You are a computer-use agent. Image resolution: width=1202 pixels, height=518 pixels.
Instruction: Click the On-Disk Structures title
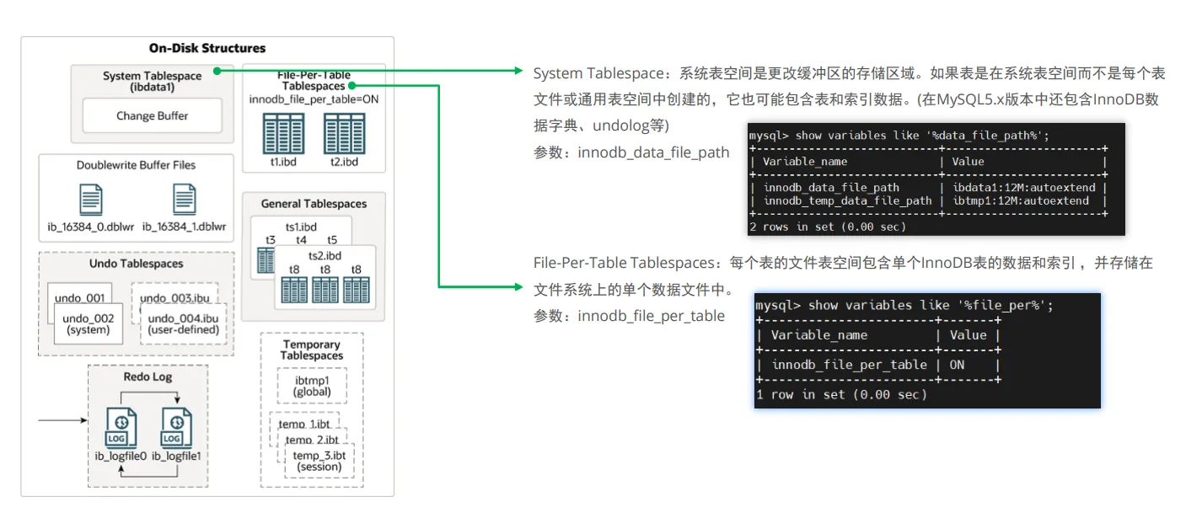pos(207,48)
